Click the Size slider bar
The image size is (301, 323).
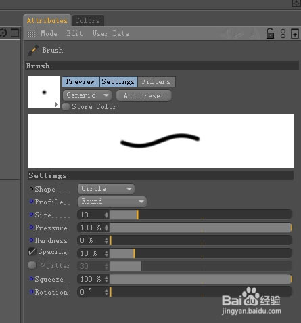point(201,215)
